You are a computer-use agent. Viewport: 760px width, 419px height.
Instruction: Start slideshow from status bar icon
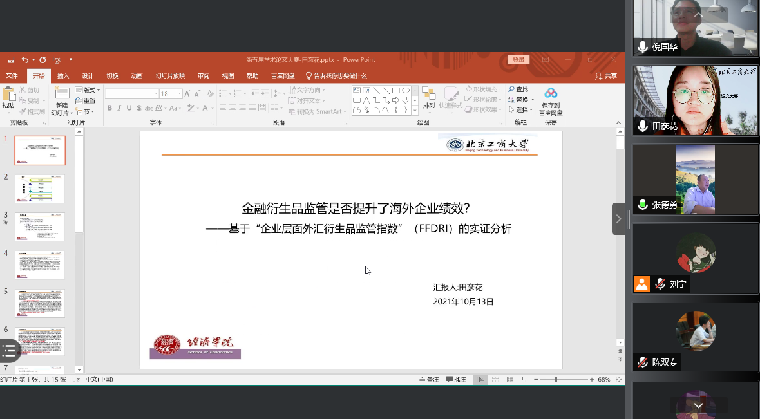(x=525, y=380)
